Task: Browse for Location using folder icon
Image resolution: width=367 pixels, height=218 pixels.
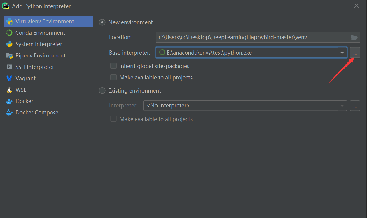Action: tap(354, 37)
